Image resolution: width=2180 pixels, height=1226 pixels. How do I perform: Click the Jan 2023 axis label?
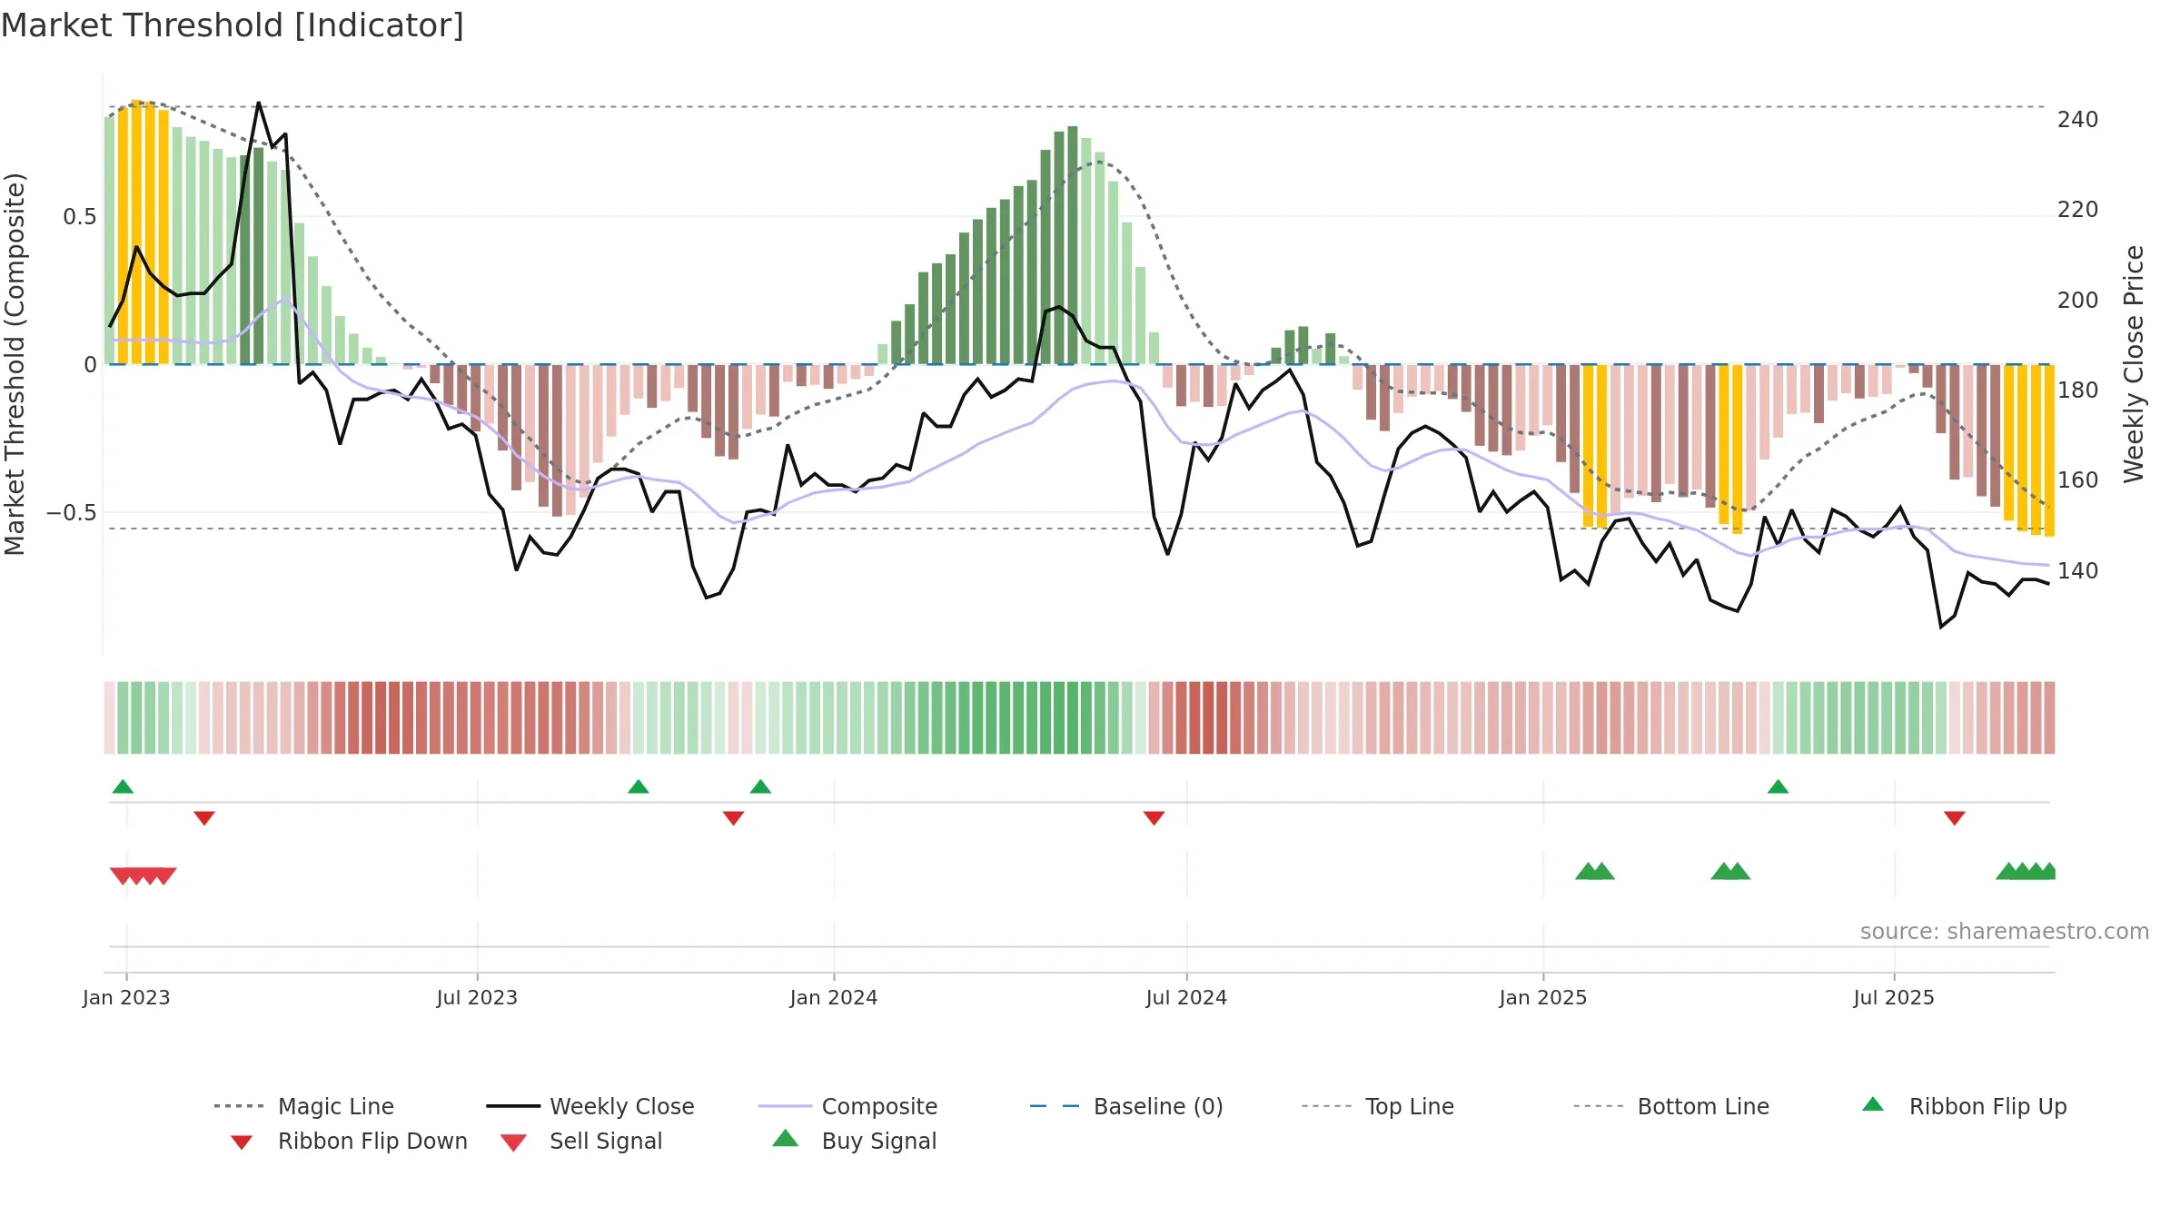[126, 998]
